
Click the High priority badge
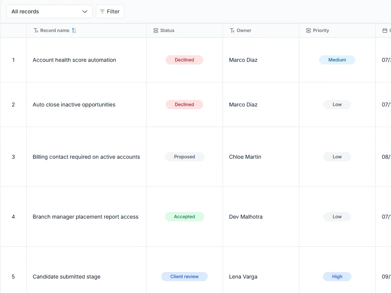pos(337,277)
